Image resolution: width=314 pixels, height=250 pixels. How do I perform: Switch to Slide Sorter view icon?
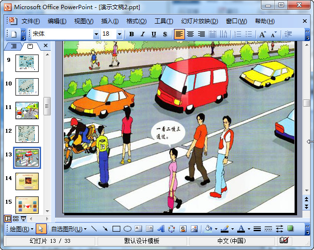[15, 219]
